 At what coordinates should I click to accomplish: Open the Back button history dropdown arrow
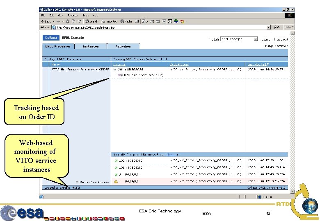coord(54,21)
